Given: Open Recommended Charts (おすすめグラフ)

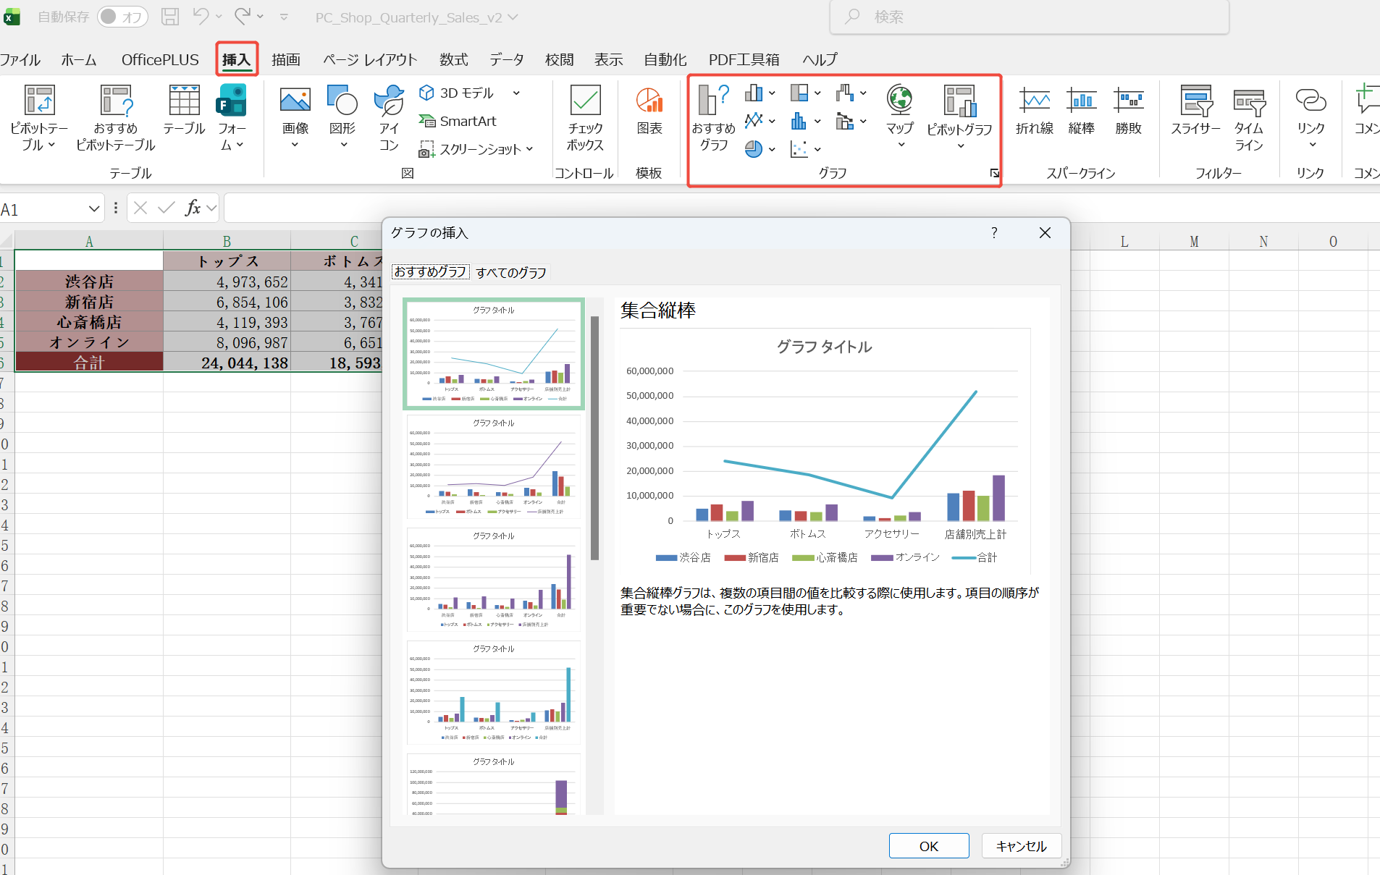Looking at the screenshot, I should (713, 118).
